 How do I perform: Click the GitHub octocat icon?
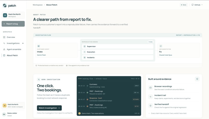pos(192,5)
